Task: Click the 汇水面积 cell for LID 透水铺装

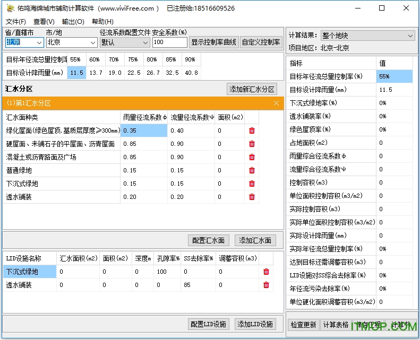Action: click(78, 285)
